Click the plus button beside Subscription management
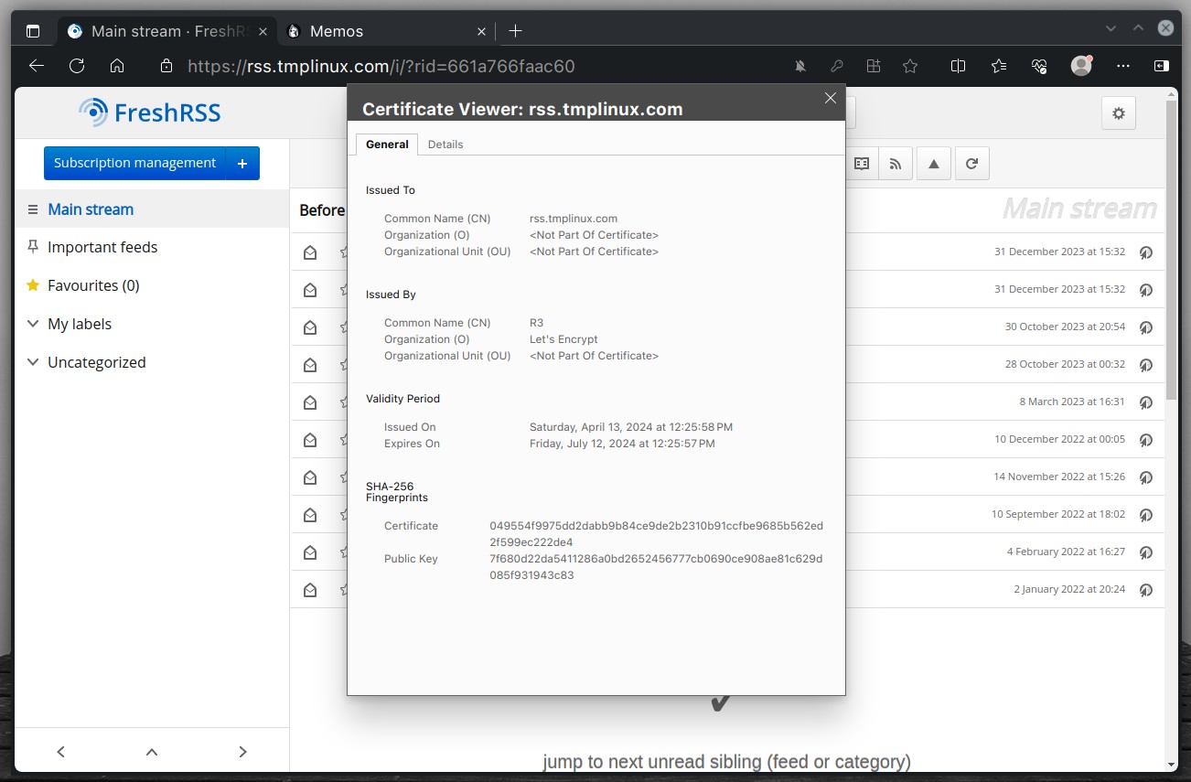The width and height of the screenshot is (1191, 782). coord(242,163)
